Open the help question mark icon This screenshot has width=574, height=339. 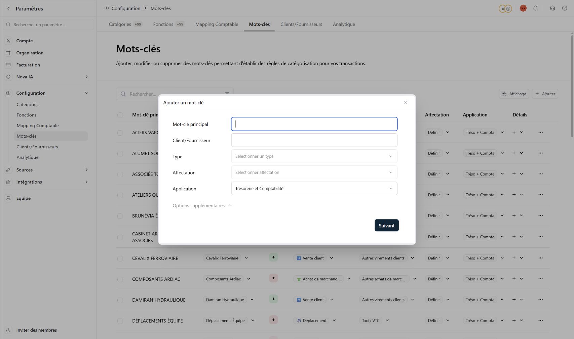tap(565, 8)
